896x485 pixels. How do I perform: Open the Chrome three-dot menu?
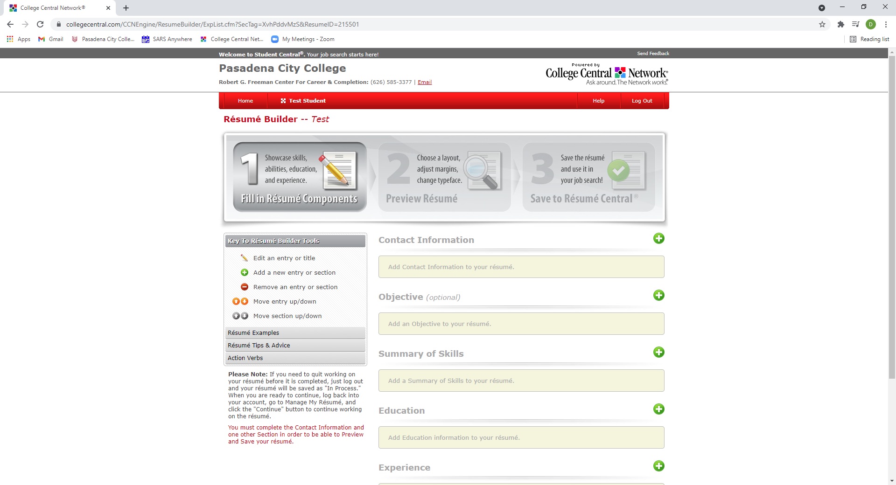pyautogui.click(x=886, y=24)
